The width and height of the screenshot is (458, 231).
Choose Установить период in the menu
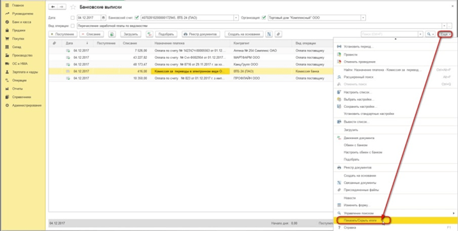(x=396, y=47)
